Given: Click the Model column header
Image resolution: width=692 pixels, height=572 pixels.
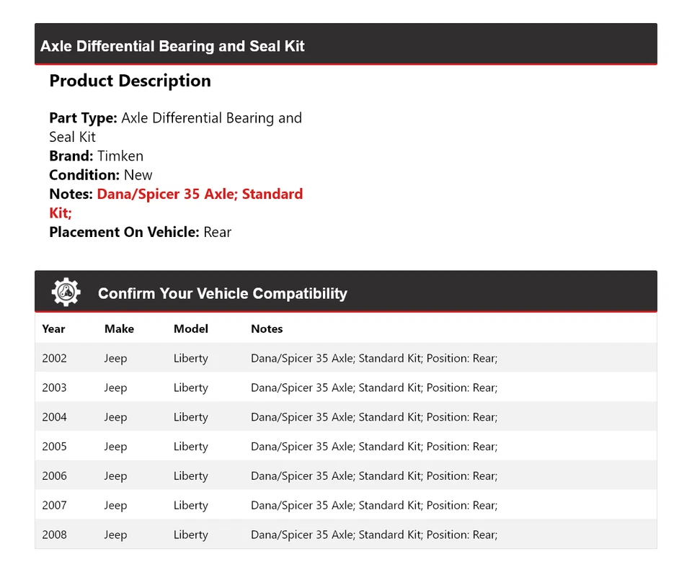Looking at the screenshot, I should tap(190, 329).
